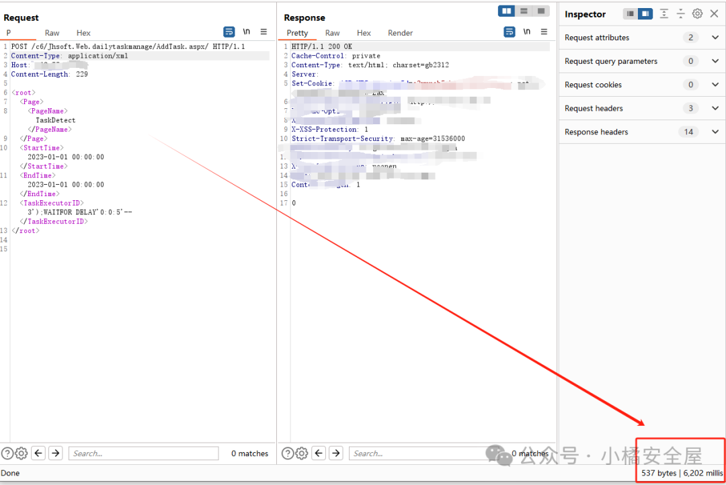This screenshot has width=726, height=485.
Task: Show non-printable characters in Request panel
Action: pos(247,32)
